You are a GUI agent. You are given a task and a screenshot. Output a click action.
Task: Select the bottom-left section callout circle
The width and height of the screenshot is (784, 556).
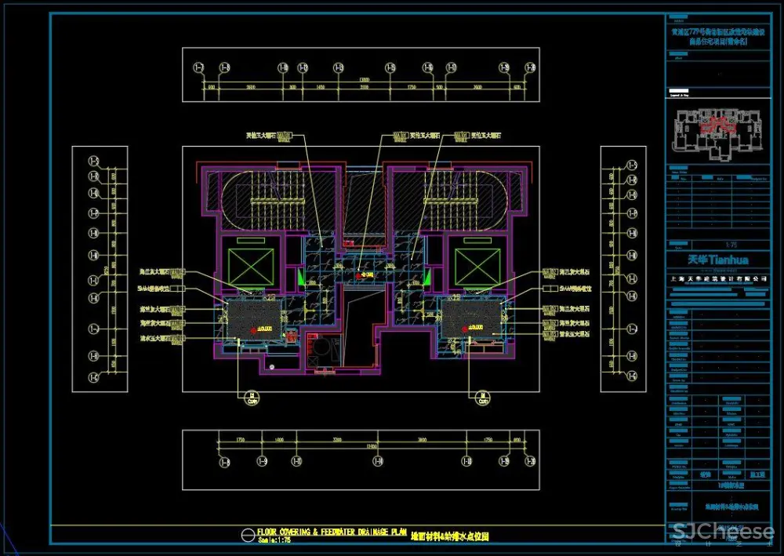pyautogui.click(x=252, y=397)
